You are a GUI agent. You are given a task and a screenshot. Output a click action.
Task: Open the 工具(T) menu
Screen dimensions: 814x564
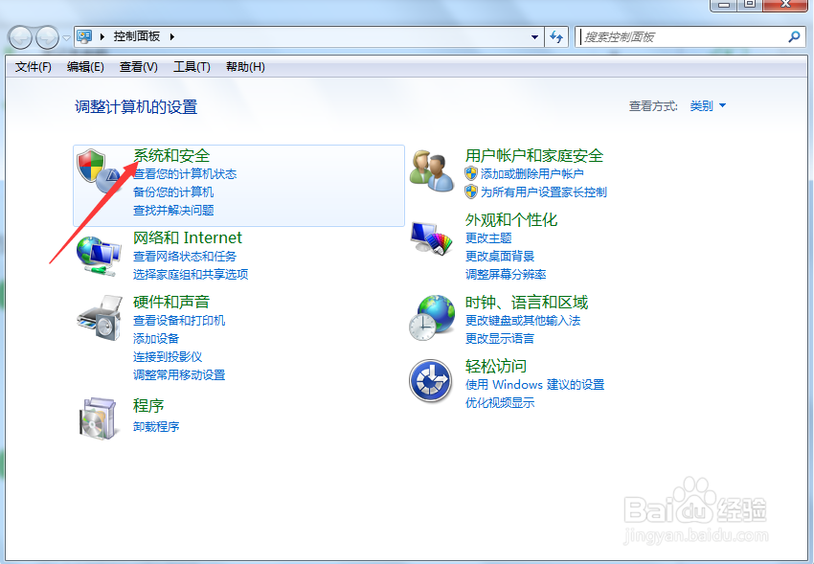pyautogui.click(x=192, y=67)
